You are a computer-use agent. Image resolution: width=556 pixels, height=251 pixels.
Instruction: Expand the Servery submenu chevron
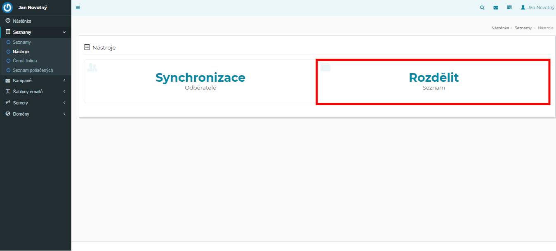[x=64, y=103]
